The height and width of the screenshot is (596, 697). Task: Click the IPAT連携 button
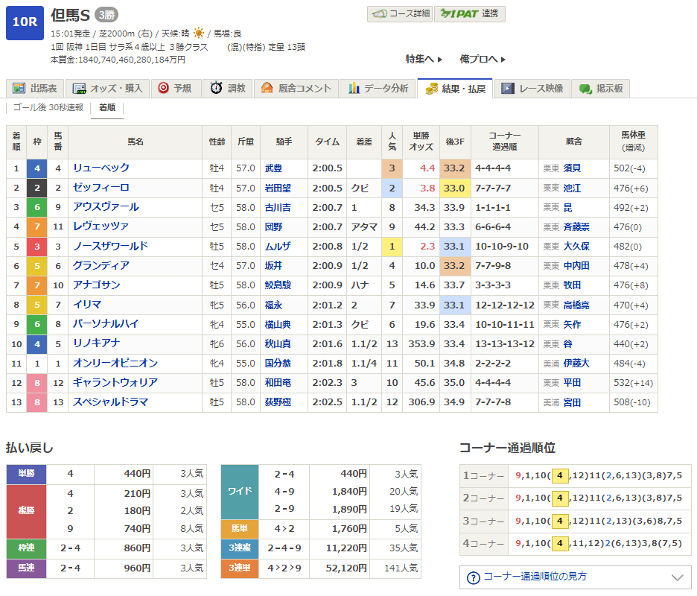pyautogui.click(x=469, y=13)
